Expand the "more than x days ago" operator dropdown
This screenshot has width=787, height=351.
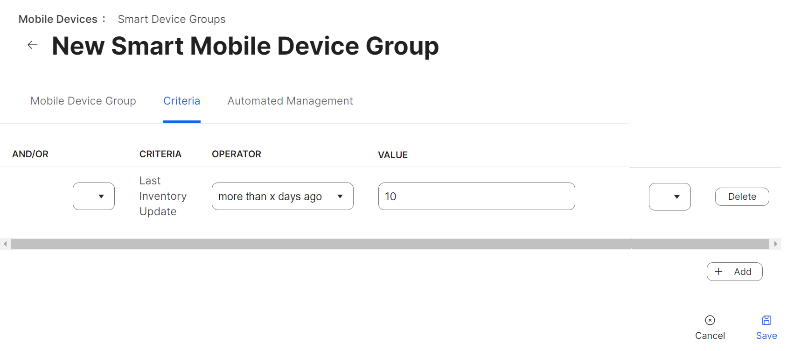pos(282,197)
